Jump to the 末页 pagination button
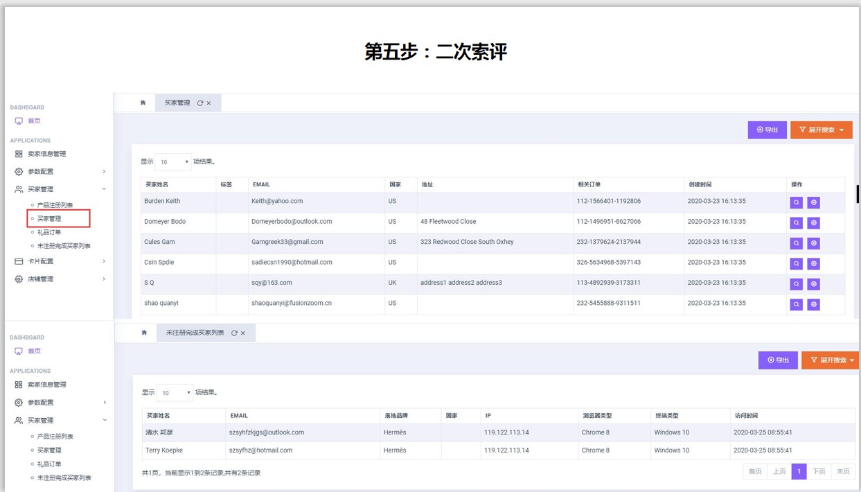 point(843,471)
